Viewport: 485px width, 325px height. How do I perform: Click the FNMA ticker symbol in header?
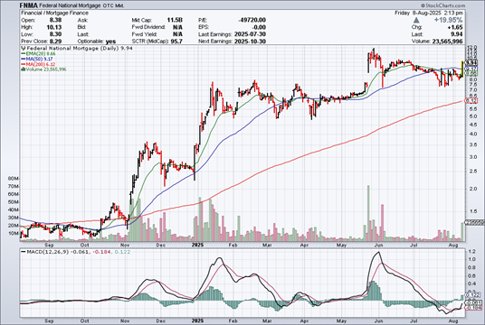[29, 5]
